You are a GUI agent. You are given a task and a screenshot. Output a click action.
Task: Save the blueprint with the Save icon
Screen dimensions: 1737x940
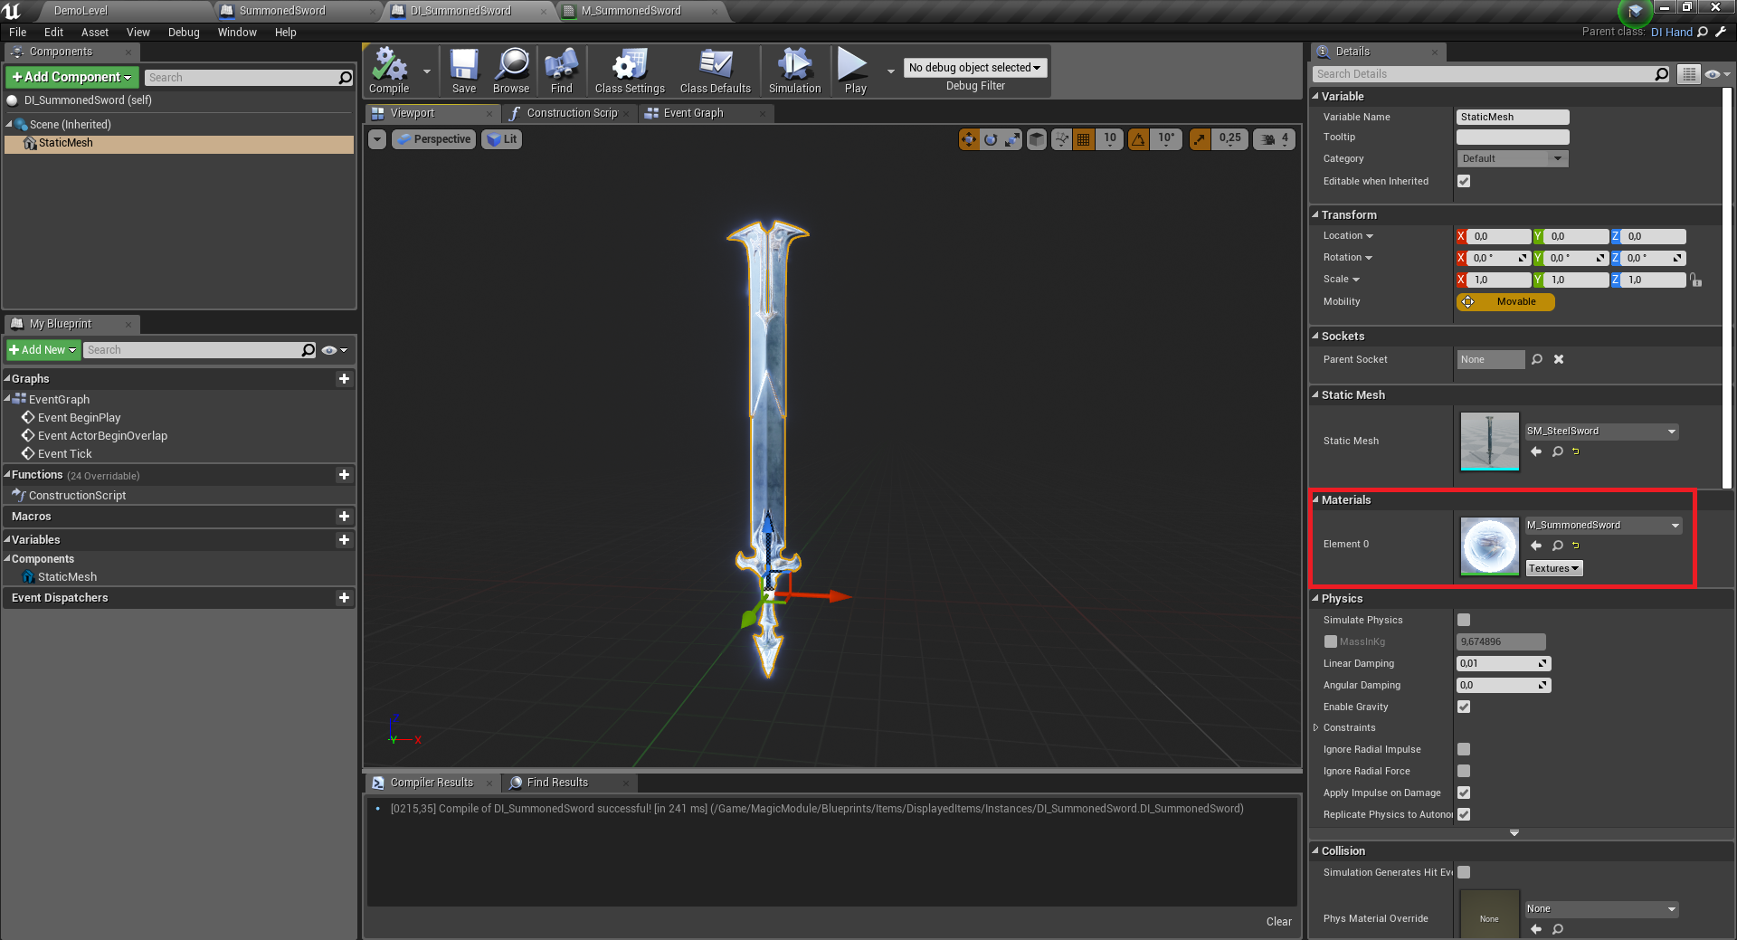coord(464,70)
